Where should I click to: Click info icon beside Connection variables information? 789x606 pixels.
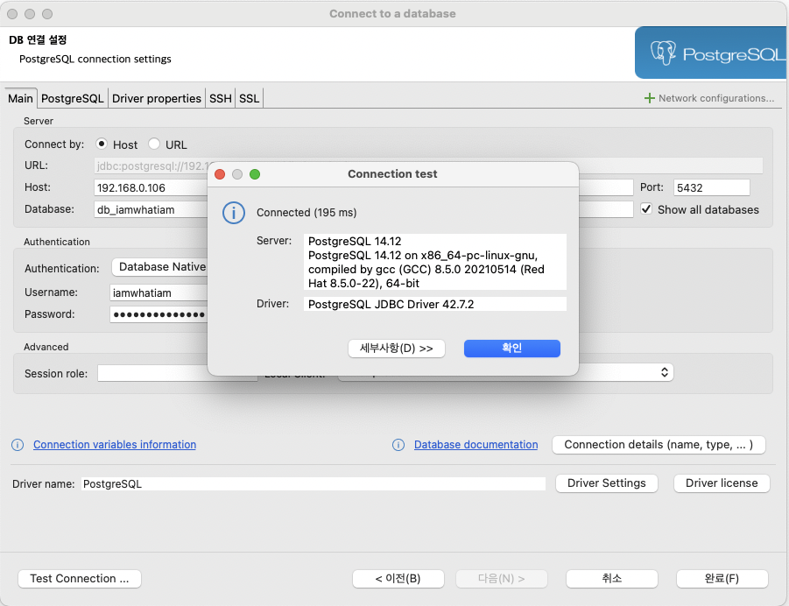pos(18,445)
